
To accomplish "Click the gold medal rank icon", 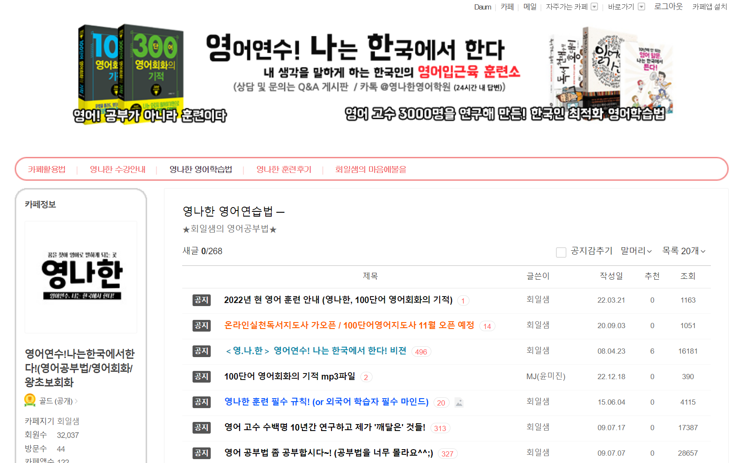I will coord(30,400).
